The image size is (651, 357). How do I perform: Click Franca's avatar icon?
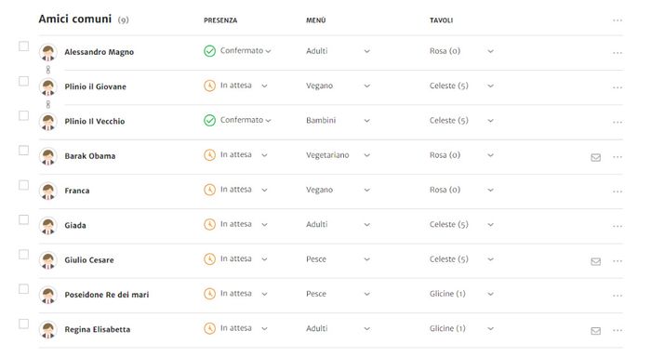click(x=48, y=192)
